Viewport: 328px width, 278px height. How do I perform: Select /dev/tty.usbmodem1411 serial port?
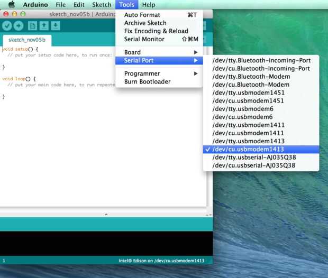point(261,125)
